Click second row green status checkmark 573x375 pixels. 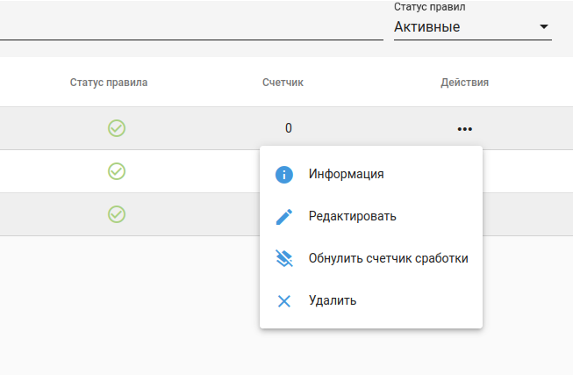pos(117,170)
